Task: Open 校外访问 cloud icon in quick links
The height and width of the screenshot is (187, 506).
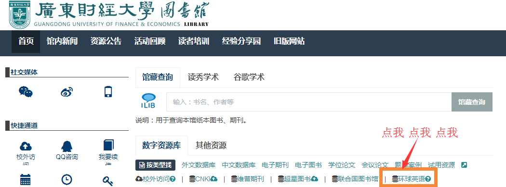Action: pyautogui.click(x=26, y=147)
